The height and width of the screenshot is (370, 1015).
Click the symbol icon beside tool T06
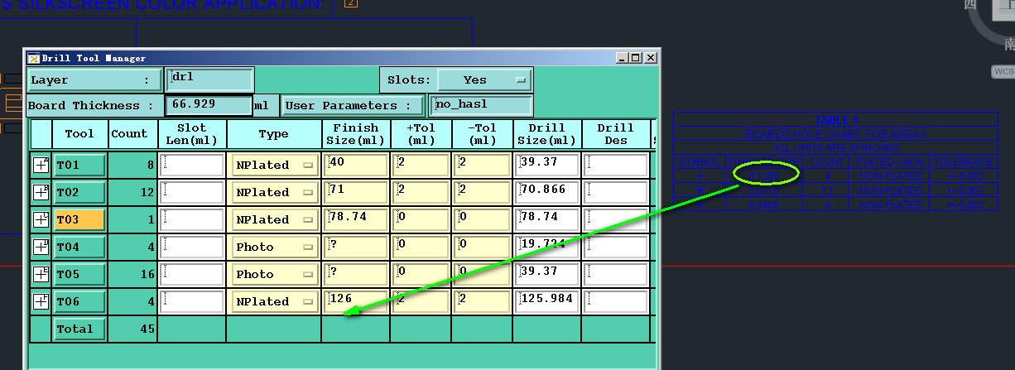coord(41,301)
